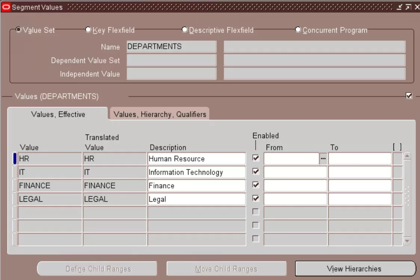The width and height of the screenshot is (420, 280).
Task: Disable the Enabled checkbox for FINANCE
Action: click(256, 185)
